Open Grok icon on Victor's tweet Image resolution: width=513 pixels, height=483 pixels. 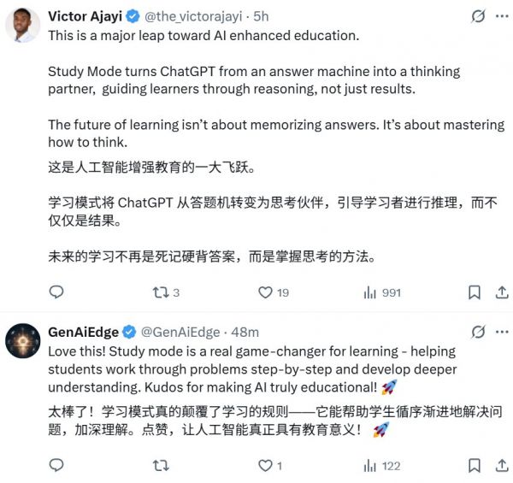(x=479, y=16)
